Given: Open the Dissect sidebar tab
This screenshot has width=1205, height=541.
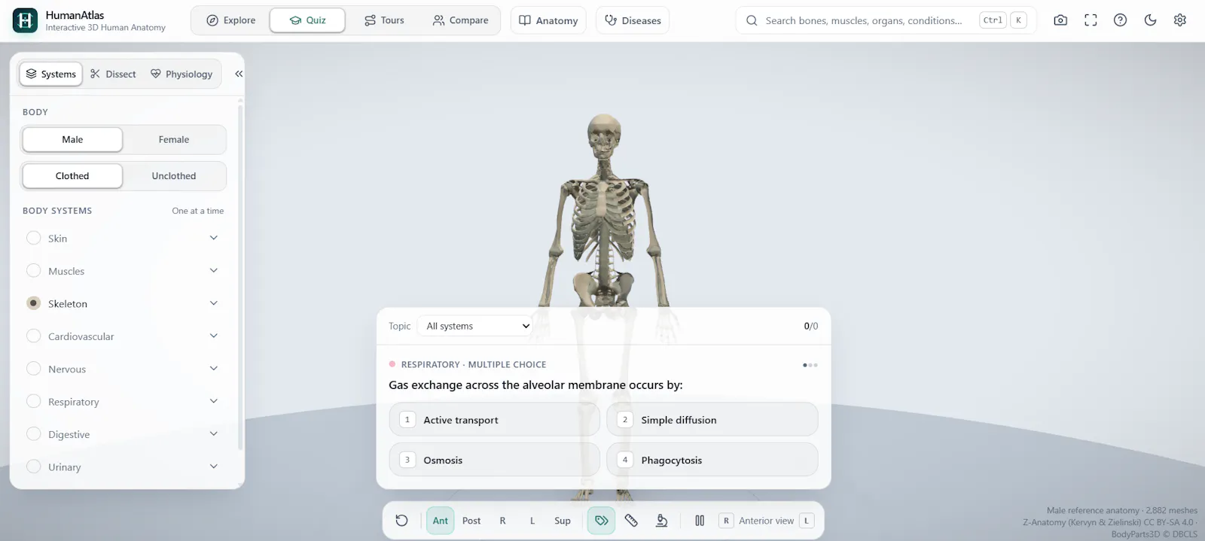Looking at the screenshot, I should 113,74.
